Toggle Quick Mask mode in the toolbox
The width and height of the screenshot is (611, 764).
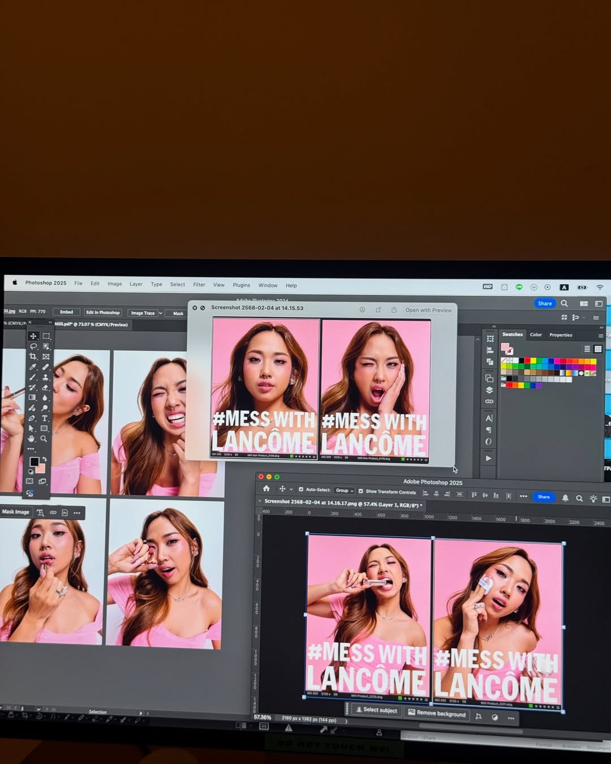30,481
